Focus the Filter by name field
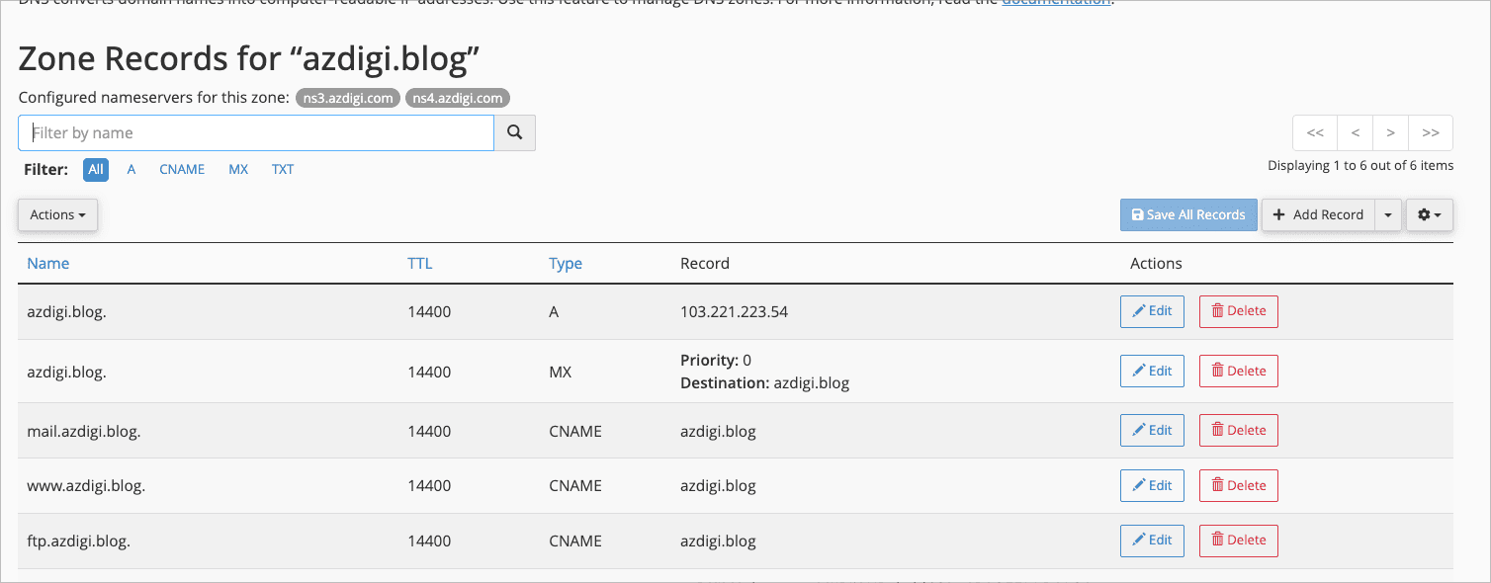This screenshot has width=1491, height=583. (x=255, y=132)
